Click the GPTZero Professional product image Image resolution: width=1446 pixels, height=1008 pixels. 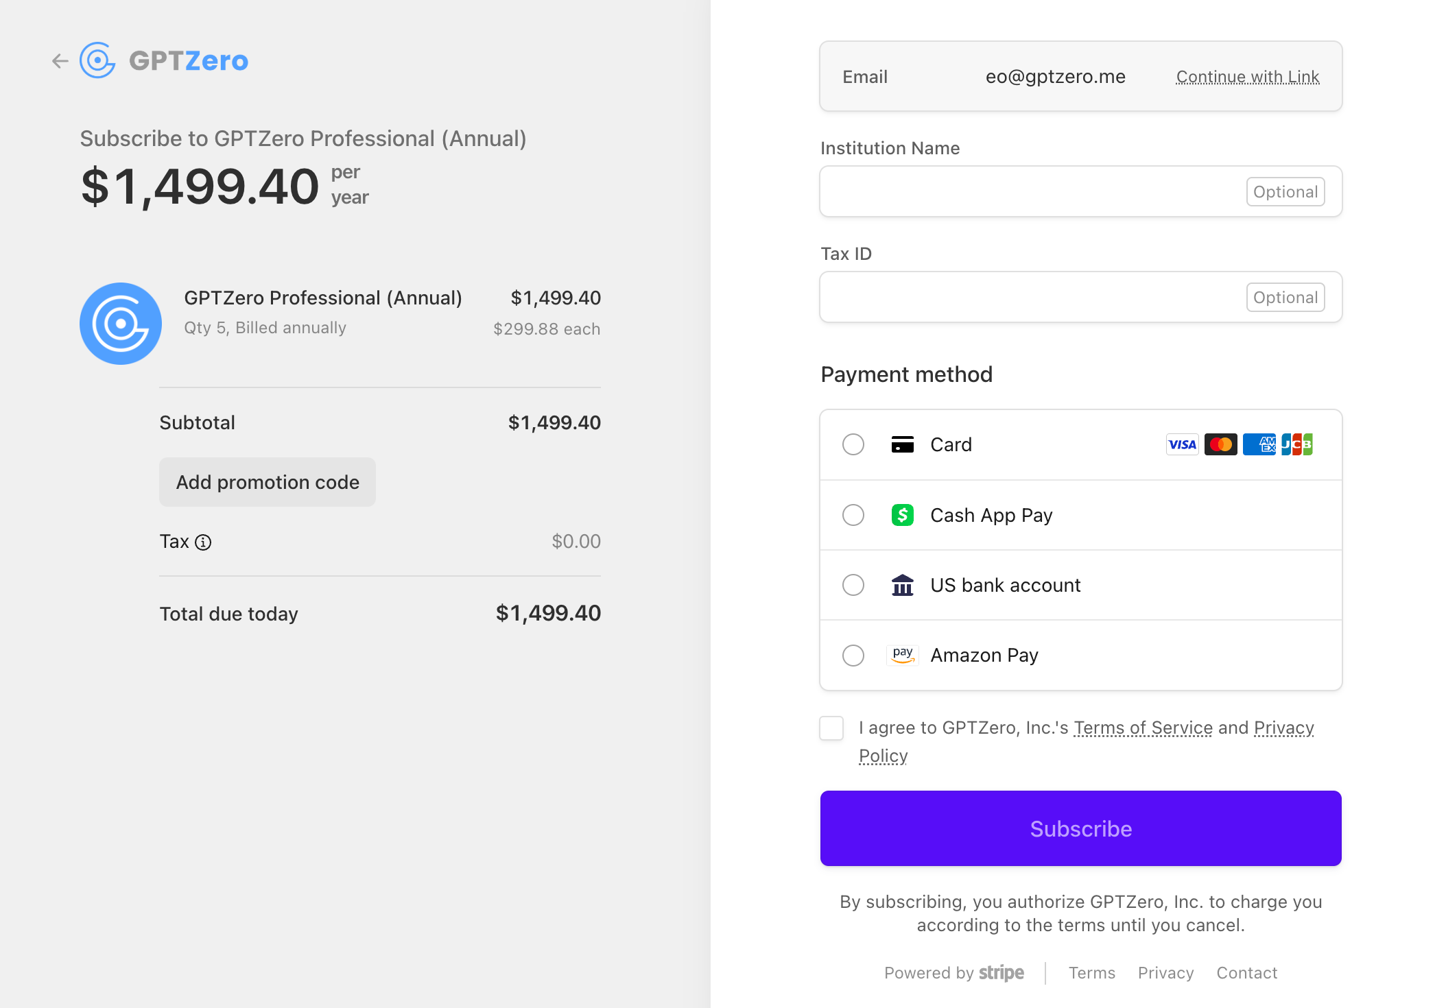click(x=121, y=324)
